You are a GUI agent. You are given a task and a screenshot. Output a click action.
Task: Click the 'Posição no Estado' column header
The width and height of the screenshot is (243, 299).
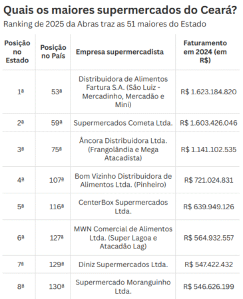(x=17, y=52)
